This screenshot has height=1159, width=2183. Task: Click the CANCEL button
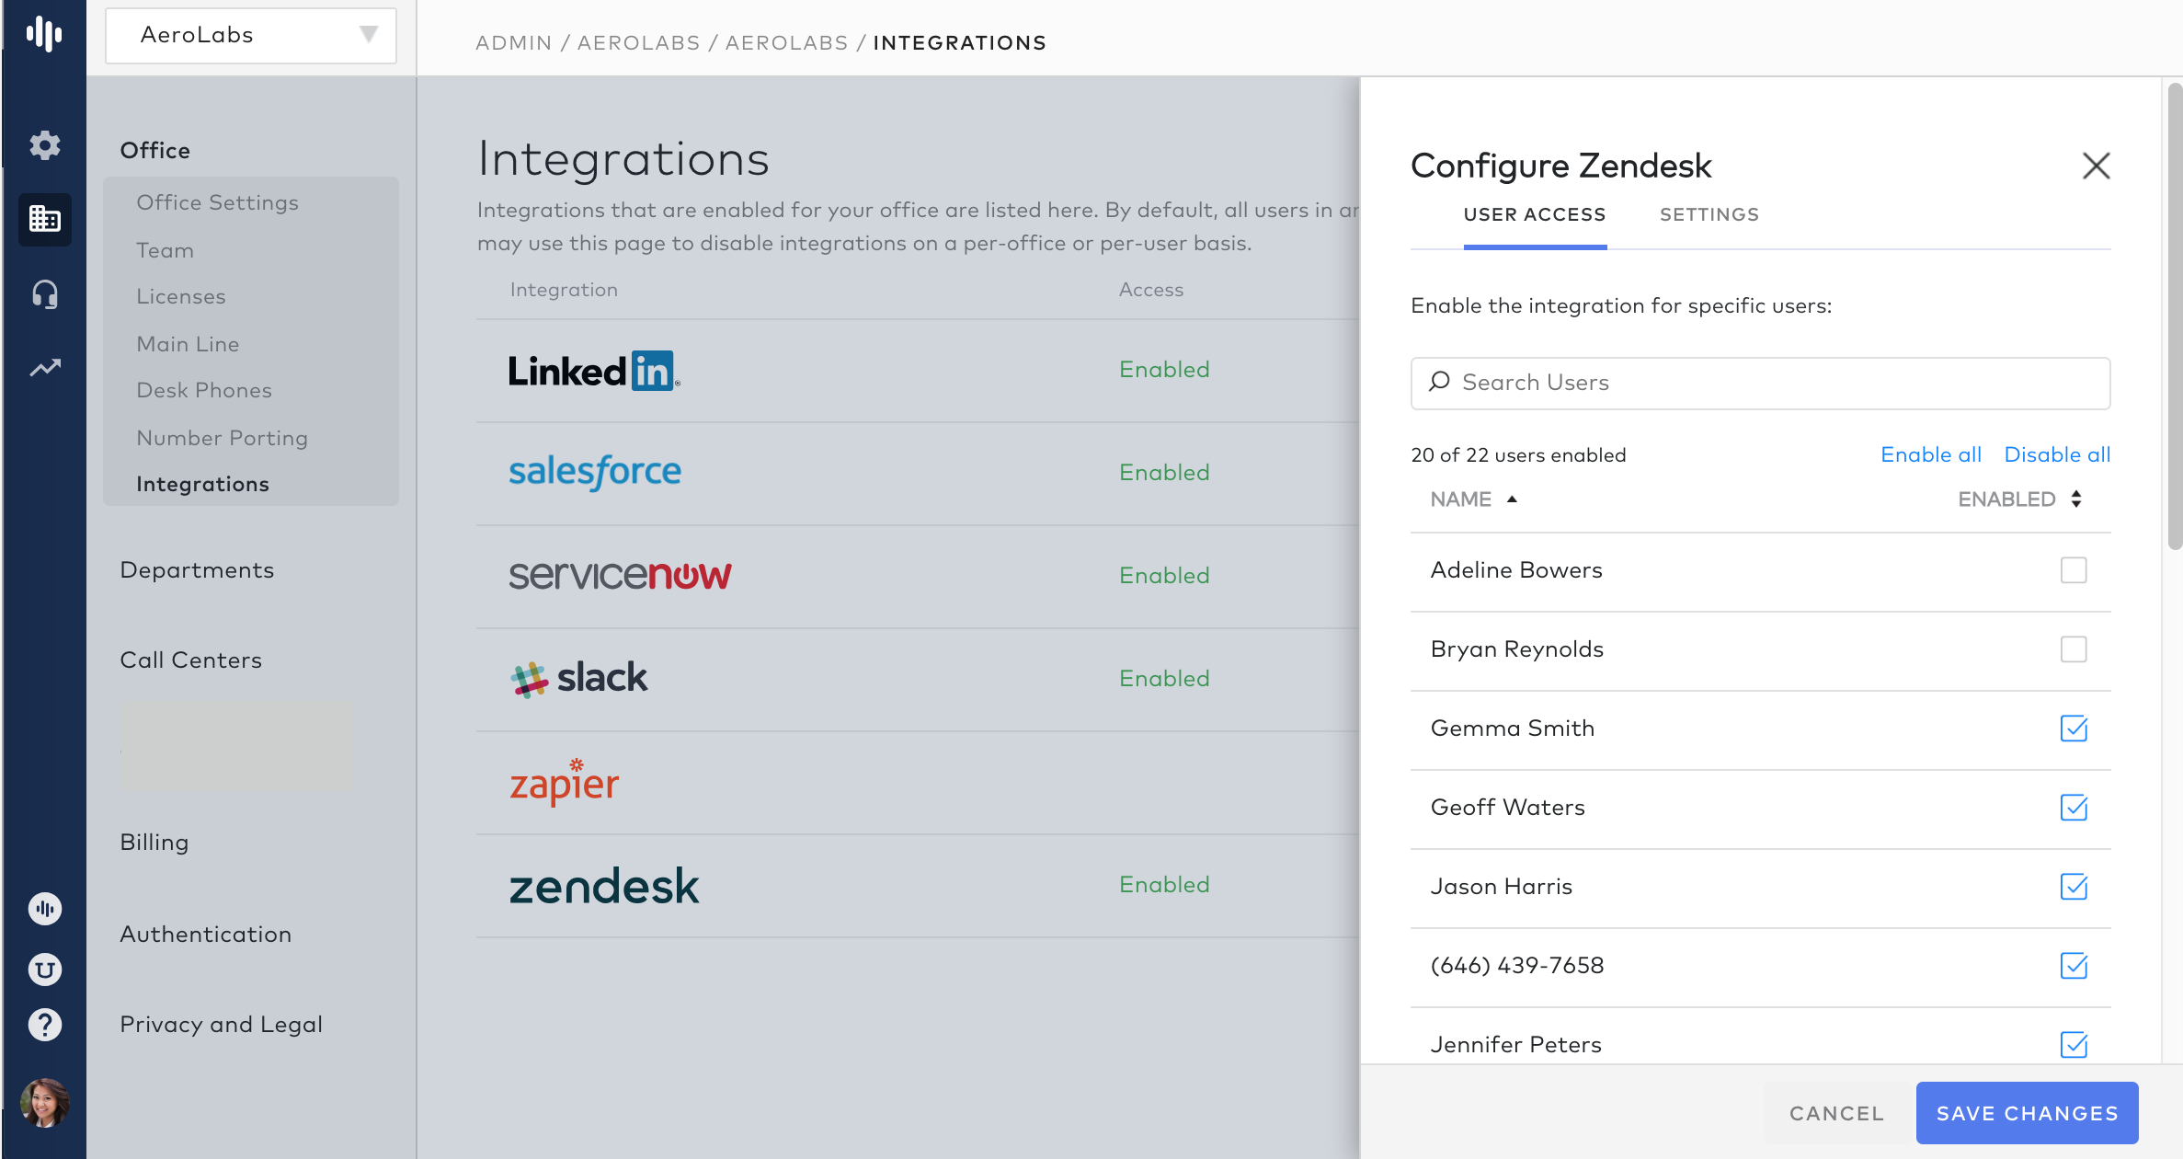1836,1113
